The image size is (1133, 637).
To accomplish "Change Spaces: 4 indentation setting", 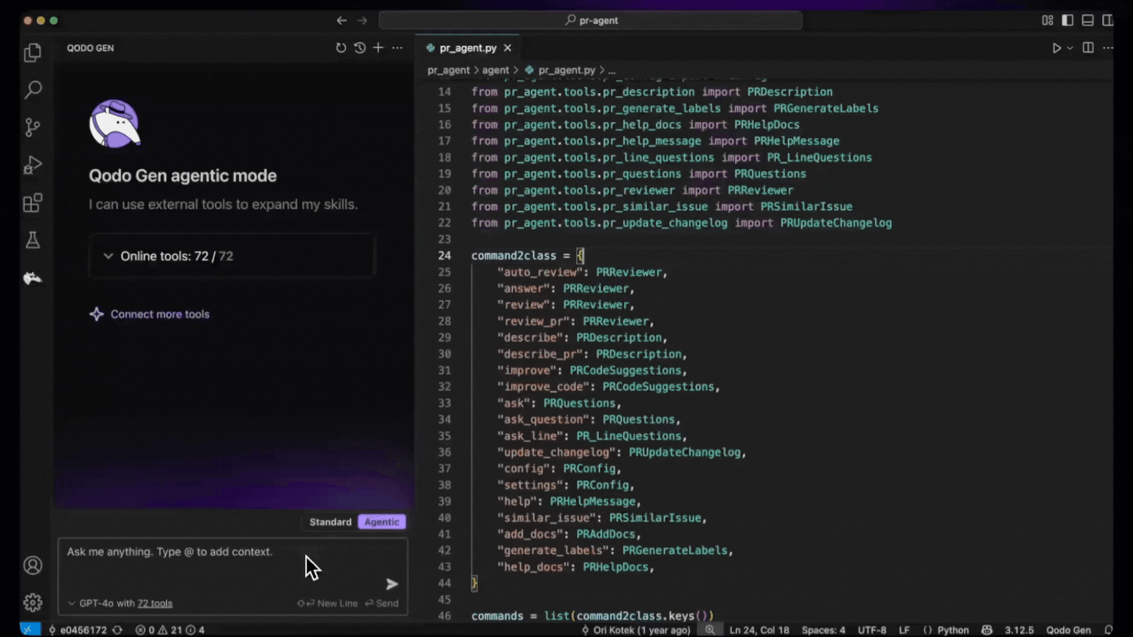I will click(x=823, y=630).
